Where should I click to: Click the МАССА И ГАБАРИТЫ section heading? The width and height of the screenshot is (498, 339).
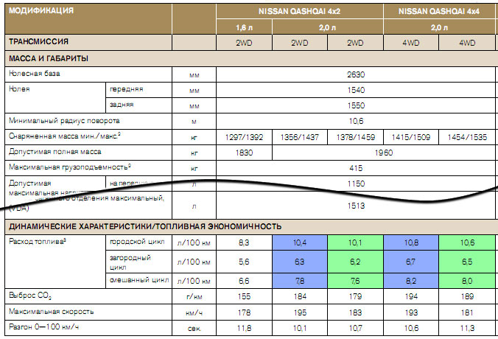[49, 58]
